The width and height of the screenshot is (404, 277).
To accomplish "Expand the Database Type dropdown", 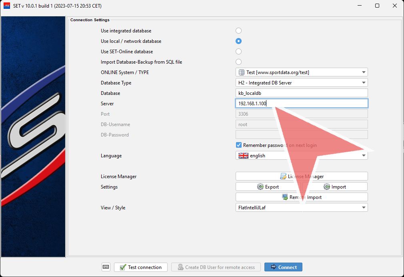I will pyautogui.click(x=364, y=83).
